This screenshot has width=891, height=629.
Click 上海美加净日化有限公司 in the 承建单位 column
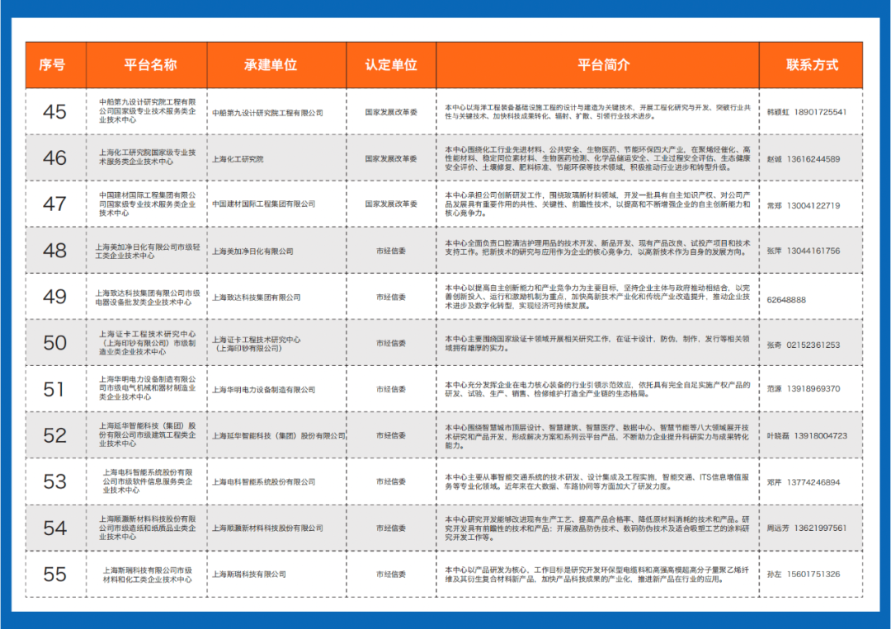[253, 251]
